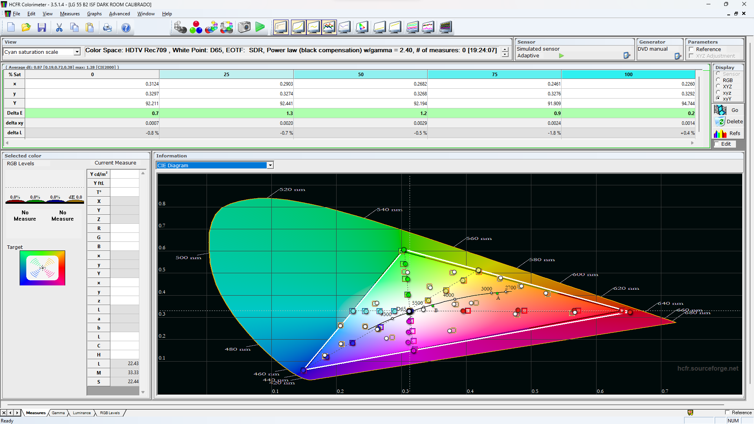Click the print toolbar icon

coord(107,27)
